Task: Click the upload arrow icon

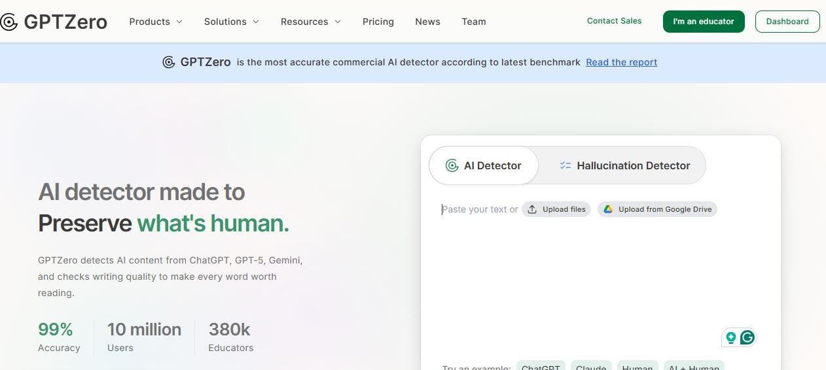Action: click(532, 209)
